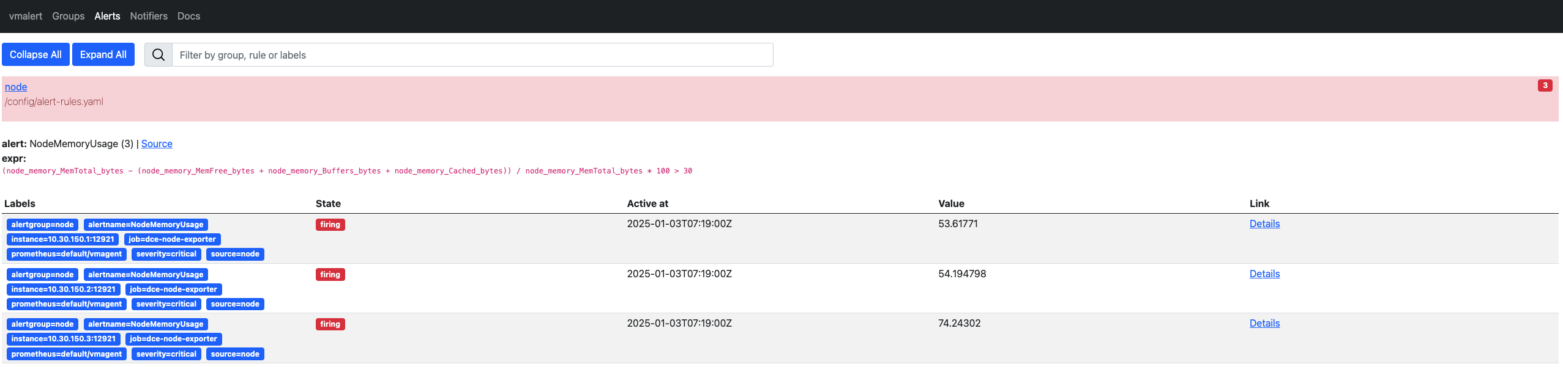Open Details for value 54.194798 alert
This screenshot has width=1563, height=367.
[1264, 274]
